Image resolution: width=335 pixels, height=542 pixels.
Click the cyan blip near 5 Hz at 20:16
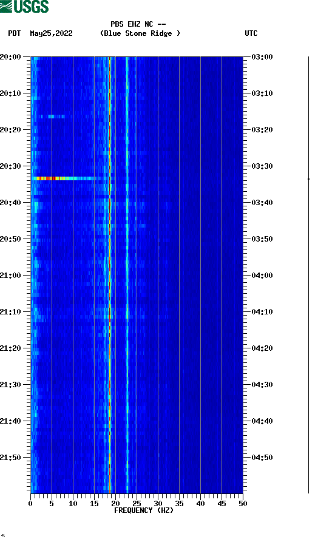pos(52,117)
